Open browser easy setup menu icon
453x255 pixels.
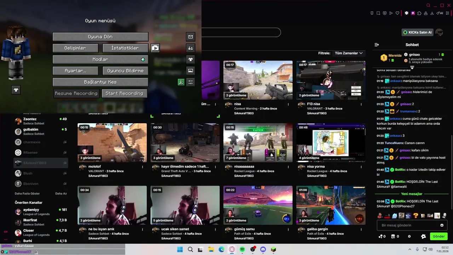pos(448,13)
